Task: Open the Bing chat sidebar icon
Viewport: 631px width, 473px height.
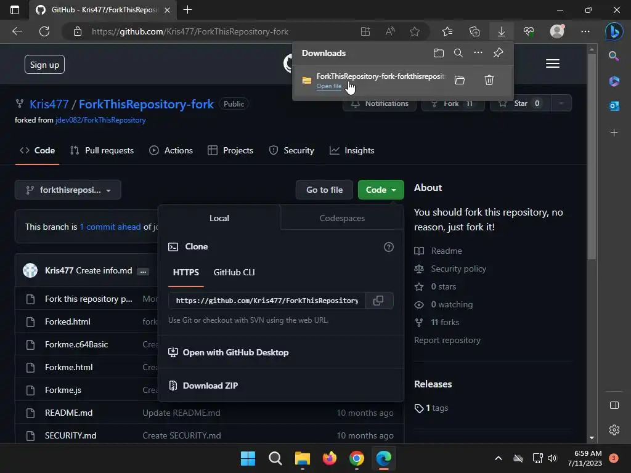Action: click(614, 31)
